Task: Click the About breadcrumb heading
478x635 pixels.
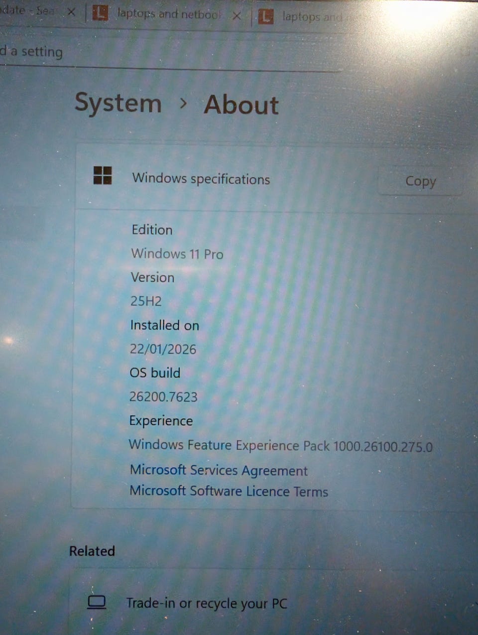Action: 241,105
